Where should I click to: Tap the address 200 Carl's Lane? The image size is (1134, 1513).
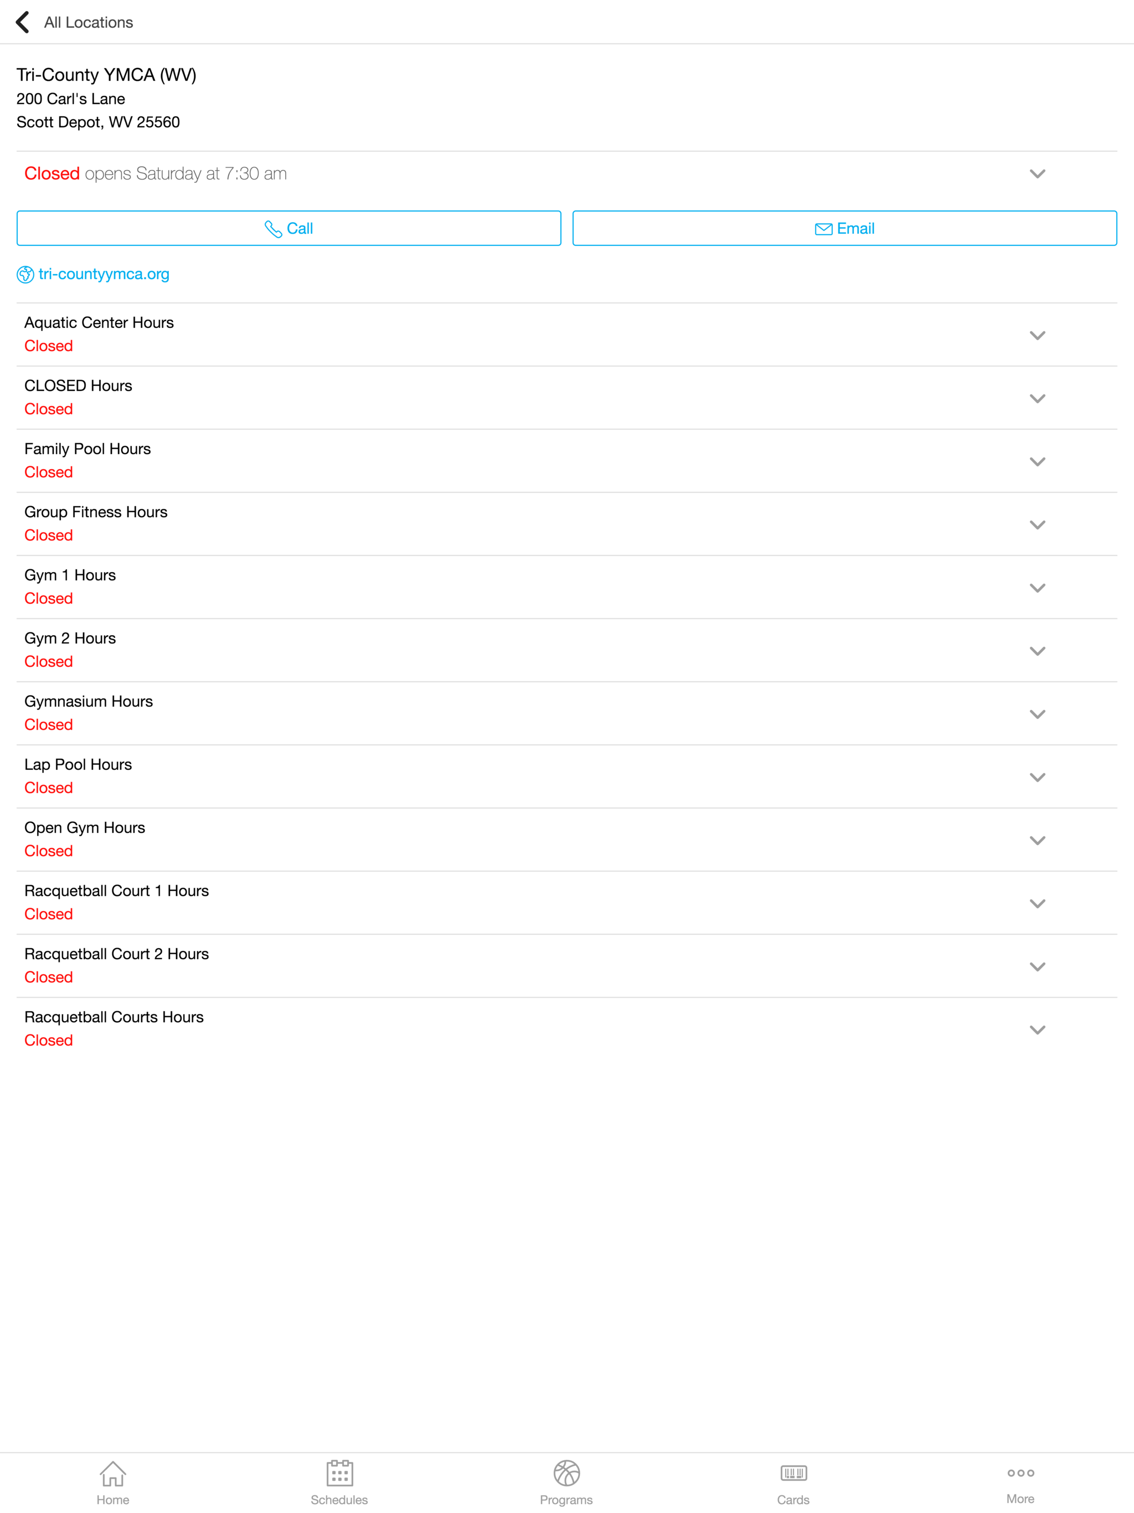tap(70, 99)
